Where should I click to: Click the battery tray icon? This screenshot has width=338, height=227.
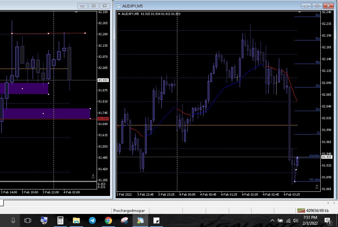280,220
